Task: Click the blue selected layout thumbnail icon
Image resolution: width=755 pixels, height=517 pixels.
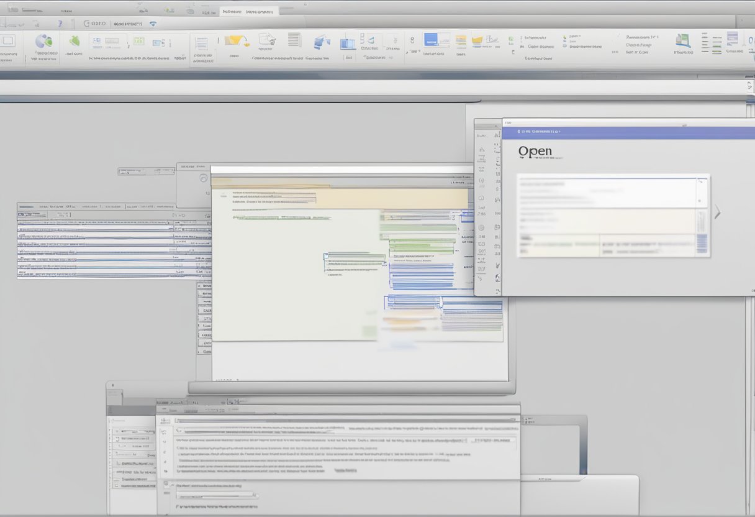Action: click(x=431, y=40)
